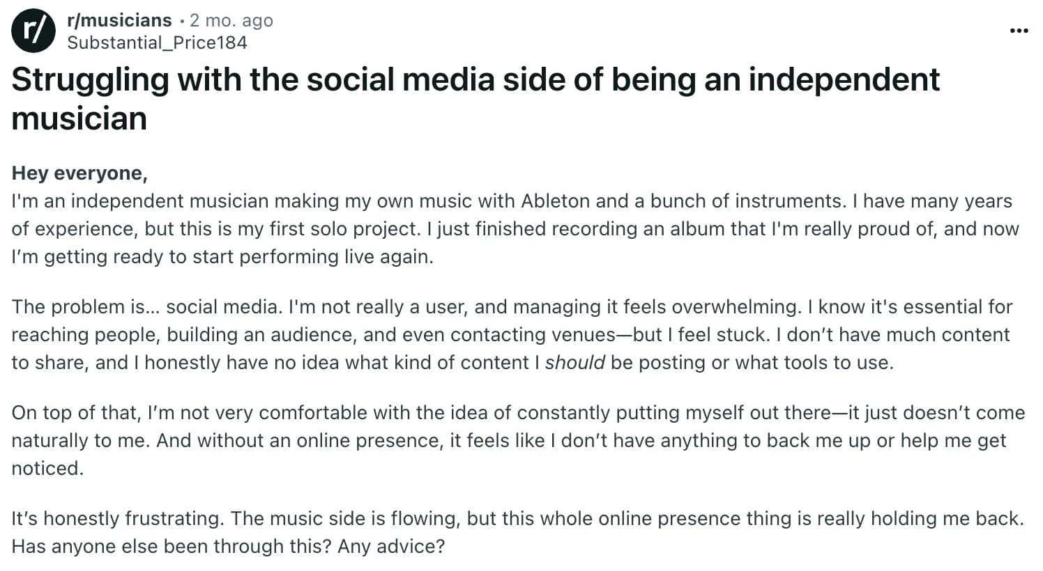
Task: Click the '2 mo. ago' timestamp
Action: [230, 20]
